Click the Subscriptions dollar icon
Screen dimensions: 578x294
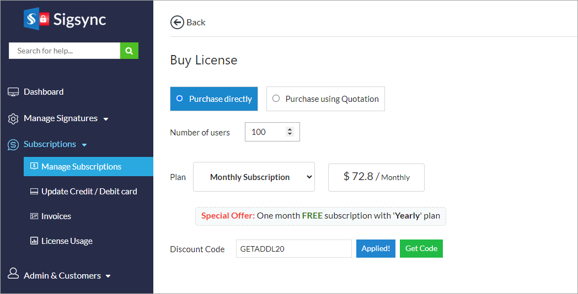13,144
